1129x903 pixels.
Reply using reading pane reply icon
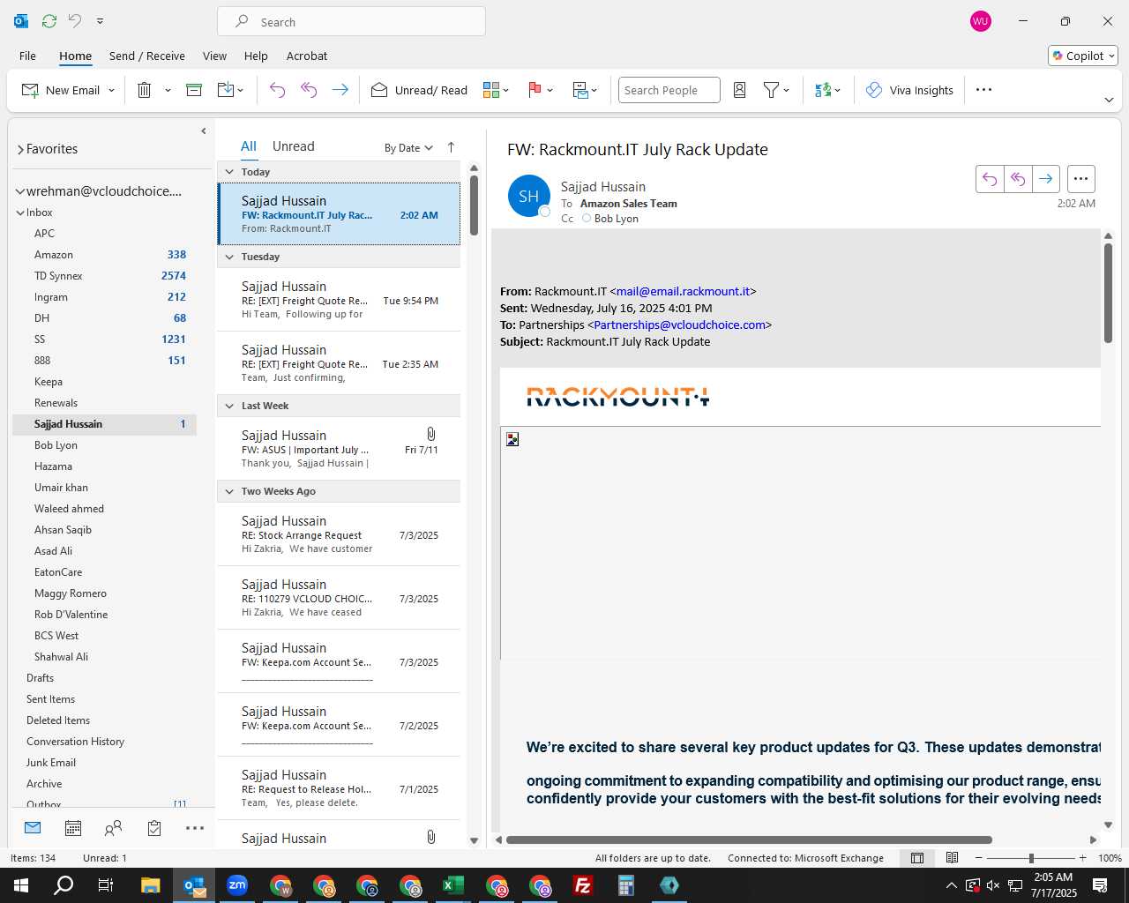point(990,179)
